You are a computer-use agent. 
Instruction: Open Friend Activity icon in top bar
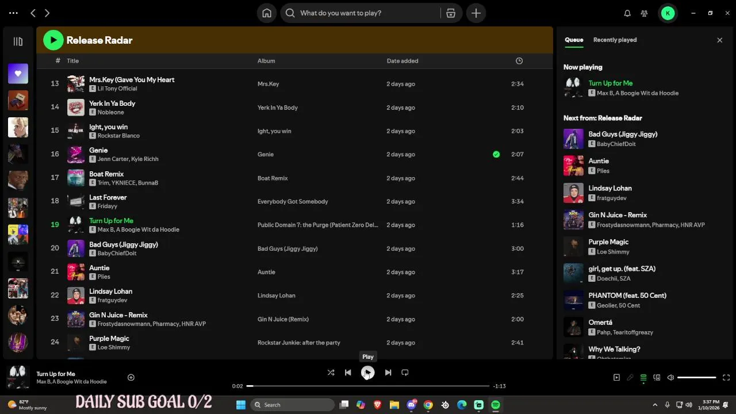tap(644, 13)
